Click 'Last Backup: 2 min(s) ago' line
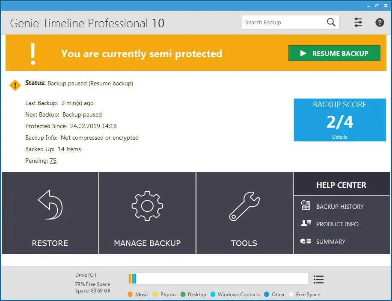This screenshot has height=301, width=392. [x=59, y=103]
